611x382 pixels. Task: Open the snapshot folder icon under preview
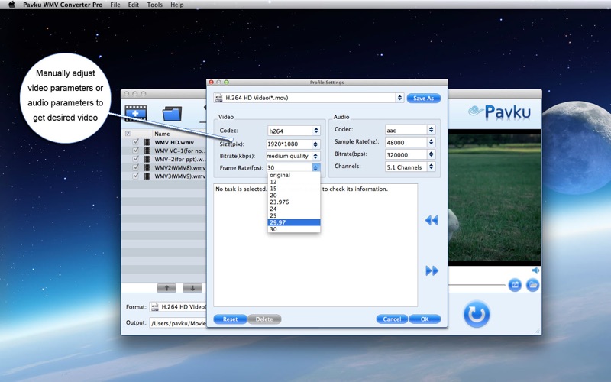point(532,285)
